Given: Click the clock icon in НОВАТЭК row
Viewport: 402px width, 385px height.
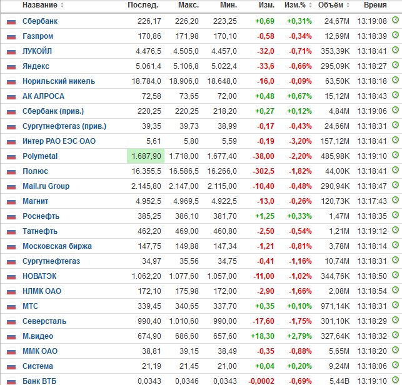Looking at the screenshot, I should [x=396, y=274].
